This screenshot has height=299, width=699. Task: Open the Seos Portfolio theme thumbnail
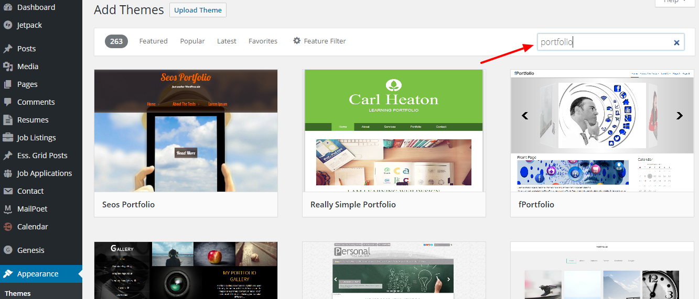[186, 130]
